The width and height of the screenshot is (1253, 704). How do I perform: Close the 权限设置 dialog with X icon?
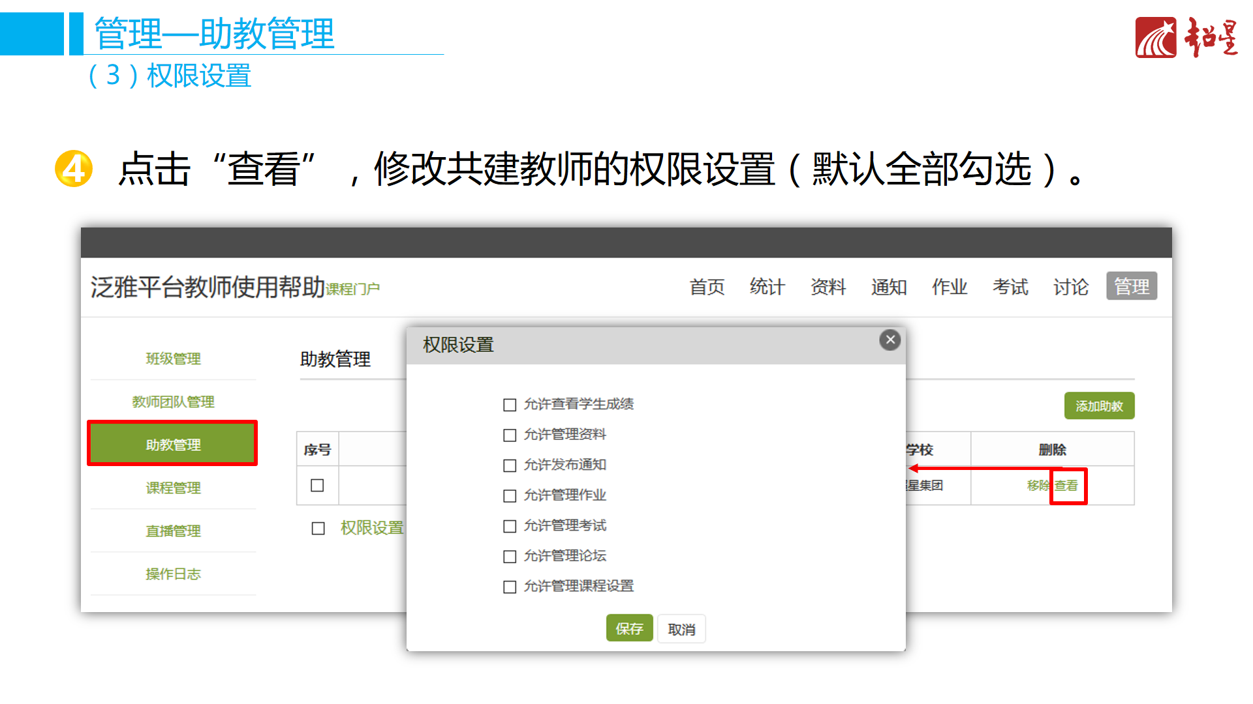889,340
